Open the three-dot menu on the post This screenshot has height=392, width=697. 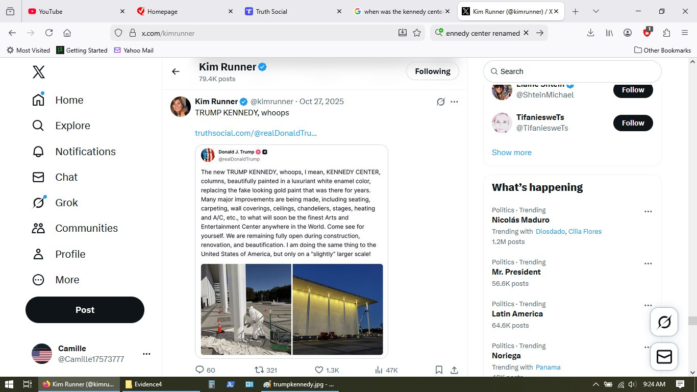pyautogui.click(x=454, y=102)
